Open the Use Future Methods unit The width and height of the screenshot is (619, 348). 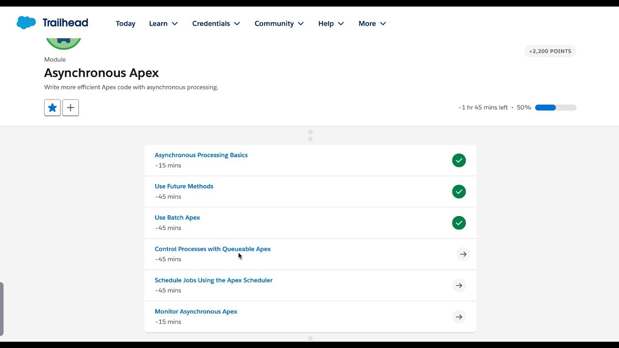[x=184, y=186]
